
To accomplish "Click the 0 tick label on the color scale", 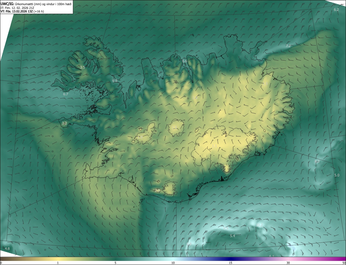I will coord(1,263).
